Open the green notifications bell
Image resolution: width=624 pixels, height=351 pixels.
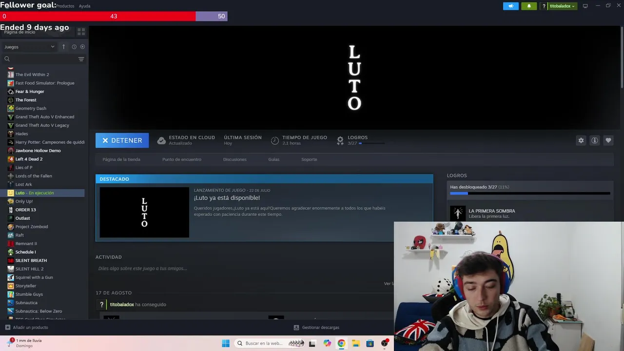529,6
